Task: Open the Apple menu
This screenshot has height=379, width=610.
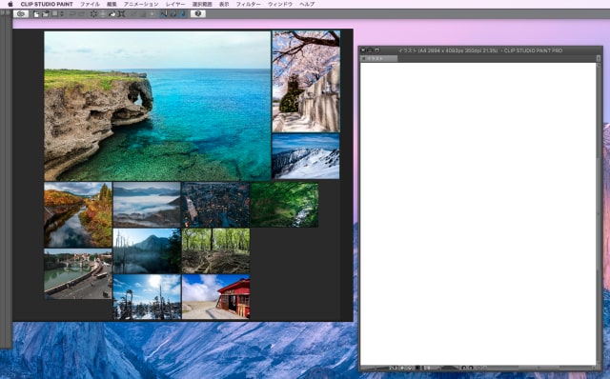Action: 10,4
